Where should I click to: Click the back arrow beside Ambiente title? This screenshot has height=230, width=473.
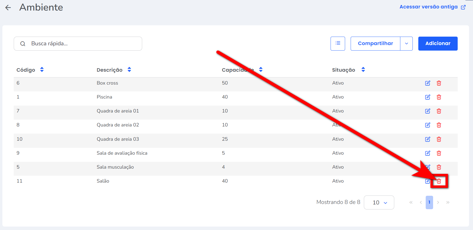(x=8, y=8)
